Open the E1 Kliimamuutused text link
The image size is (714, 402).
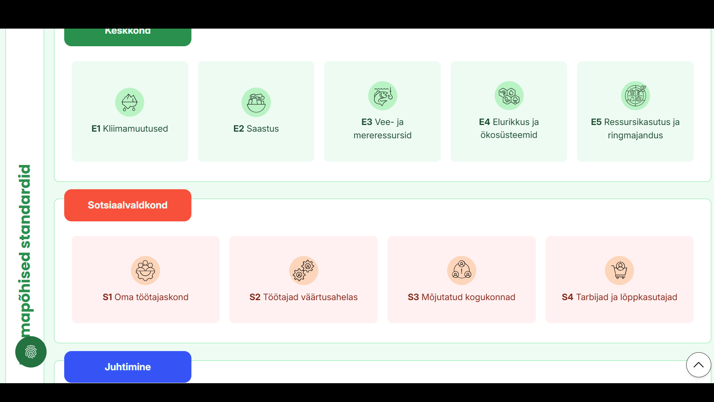pos(130,129)
